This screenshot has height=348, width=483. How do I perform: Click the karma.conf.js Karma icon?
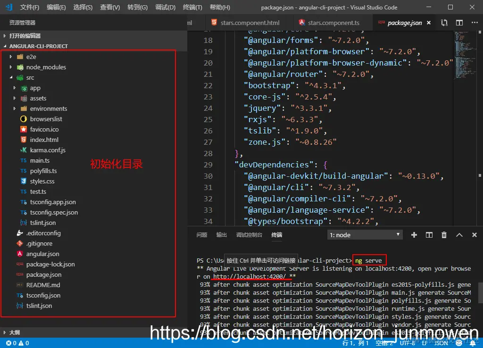pyautogui.click(x=24, y=150)
